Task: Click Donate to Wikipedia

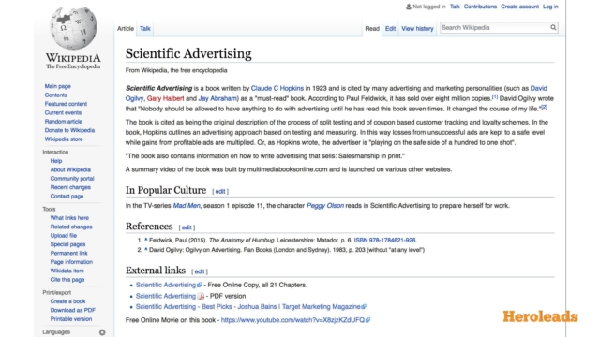Action: (69, 130)
